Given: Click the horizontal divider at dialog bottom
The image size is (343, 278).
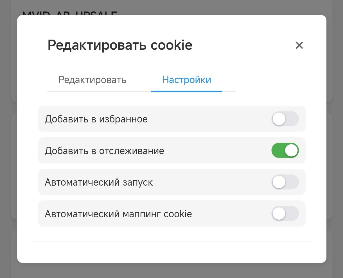Looking at the screenshot, I should [x=171, y=241].
